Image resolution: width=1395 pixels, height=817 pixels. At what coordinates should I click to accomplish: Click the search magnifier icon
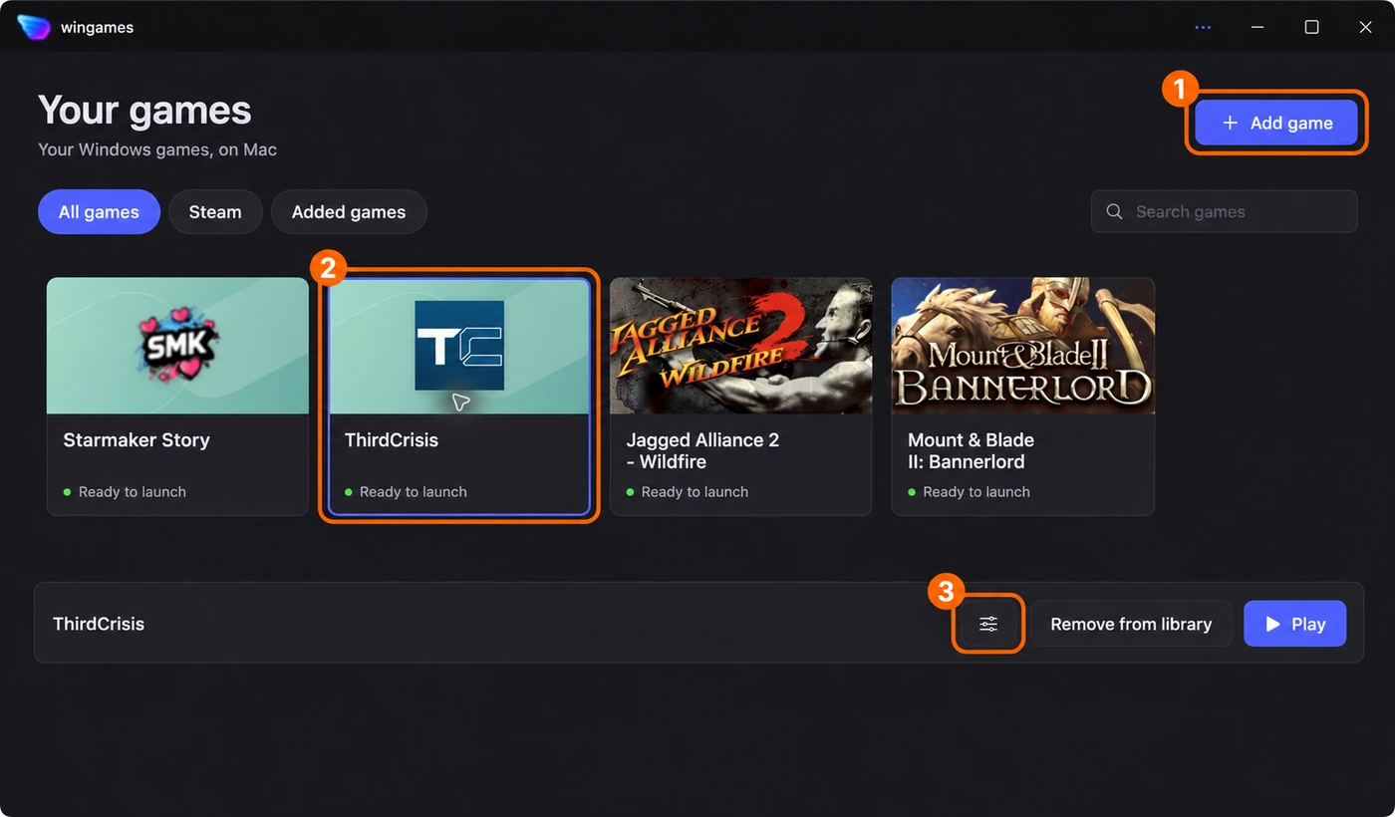pos(1114,211)
